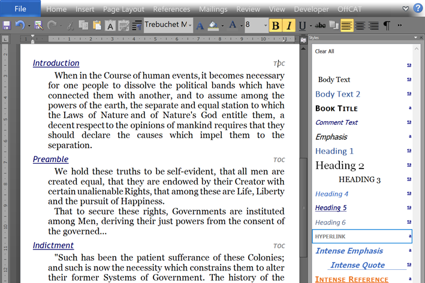Expand the shading color dropdown arrow
The width and height of the screenshot is (425, 283).
pyautogui.click(x=222, y=26)
